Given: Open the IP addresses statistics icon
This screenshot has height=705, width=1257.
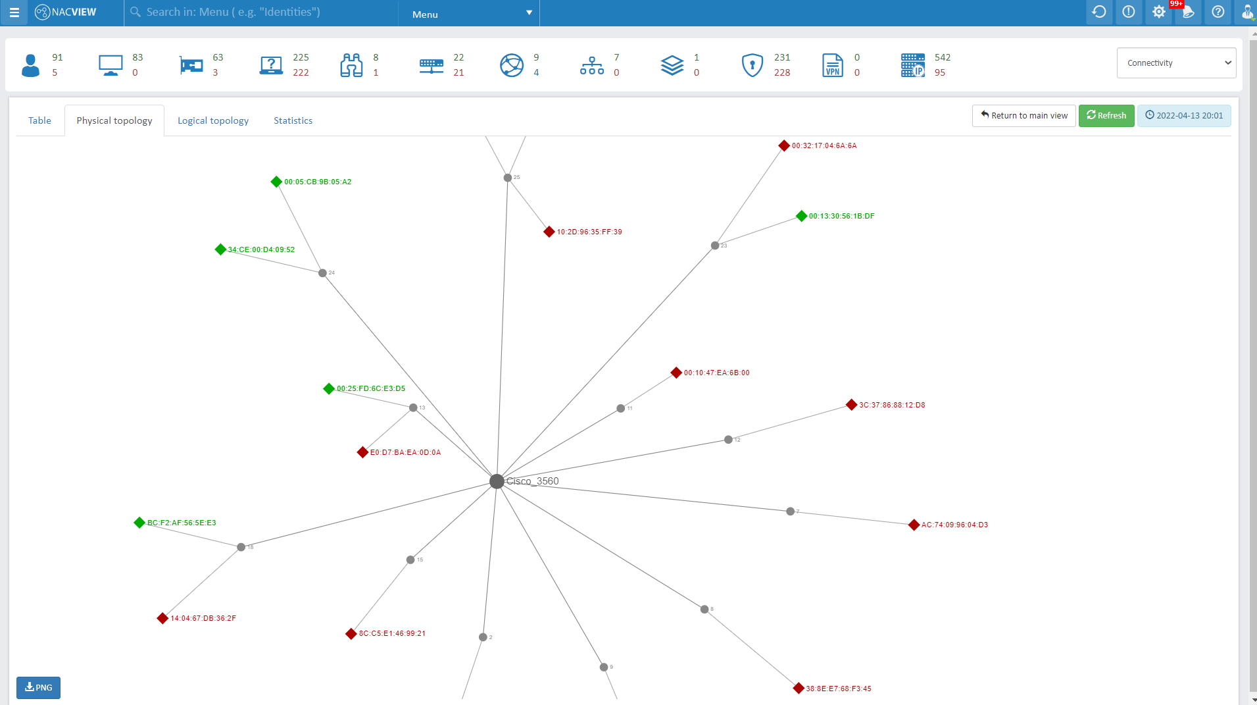Looking at the screenshot, I should pyautogui.click(x=914, y=65).
